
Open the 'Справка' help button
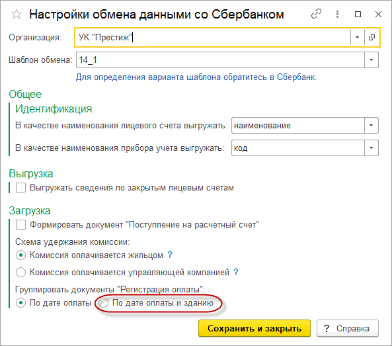coord(348,328)
